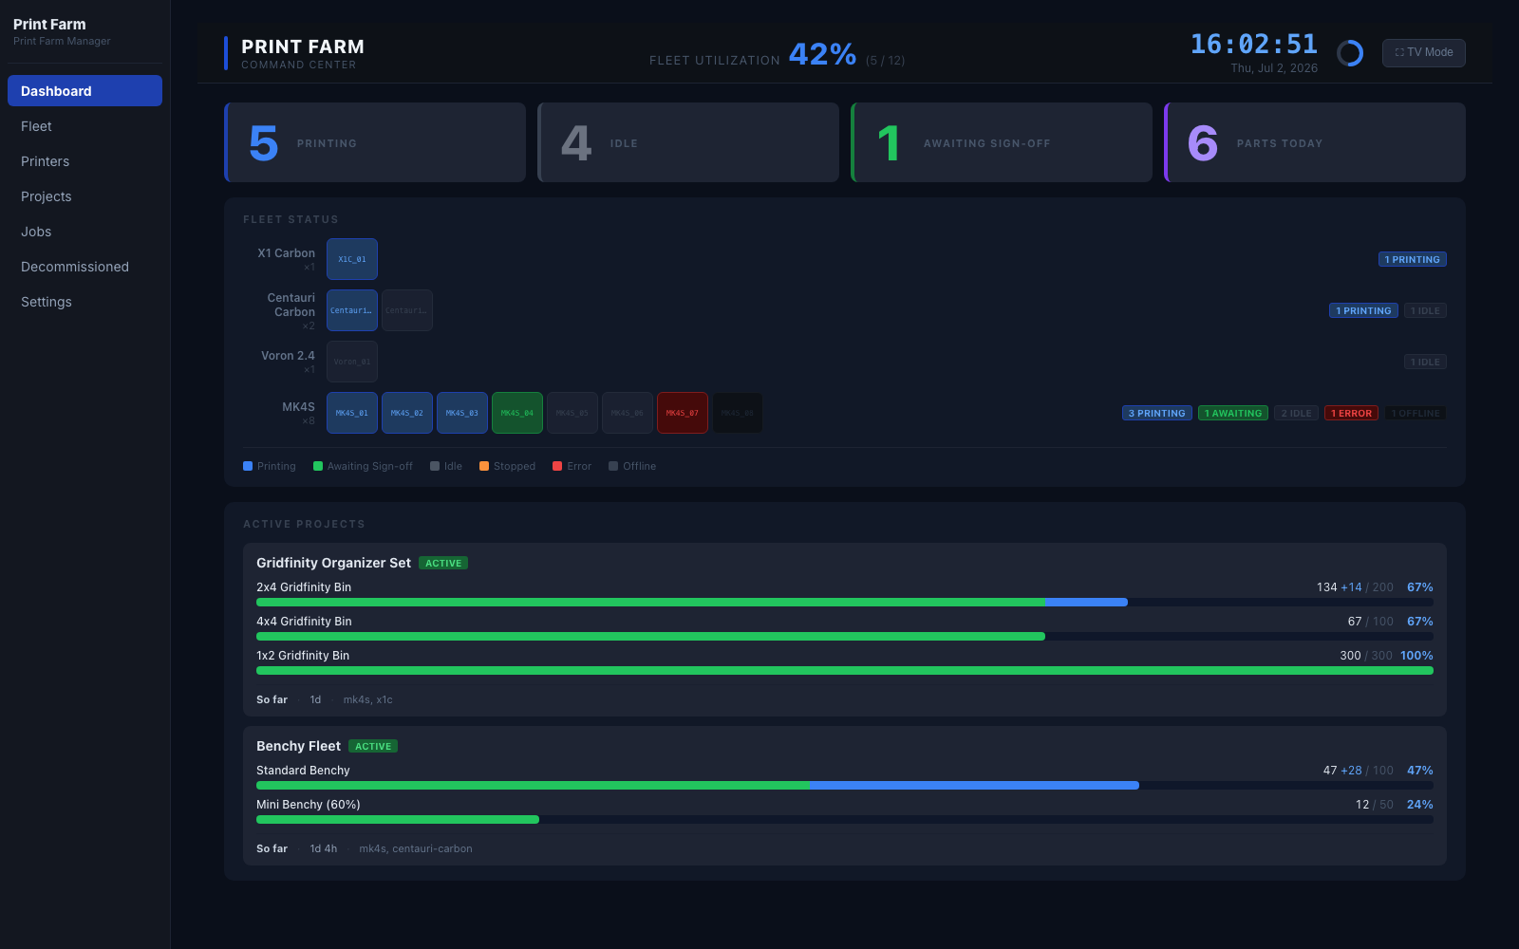Click Voron 2.4's 1 IDLE badge

tap(1425, 362)
